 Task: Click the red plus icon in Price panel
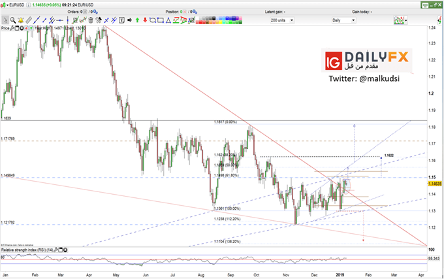26,28
